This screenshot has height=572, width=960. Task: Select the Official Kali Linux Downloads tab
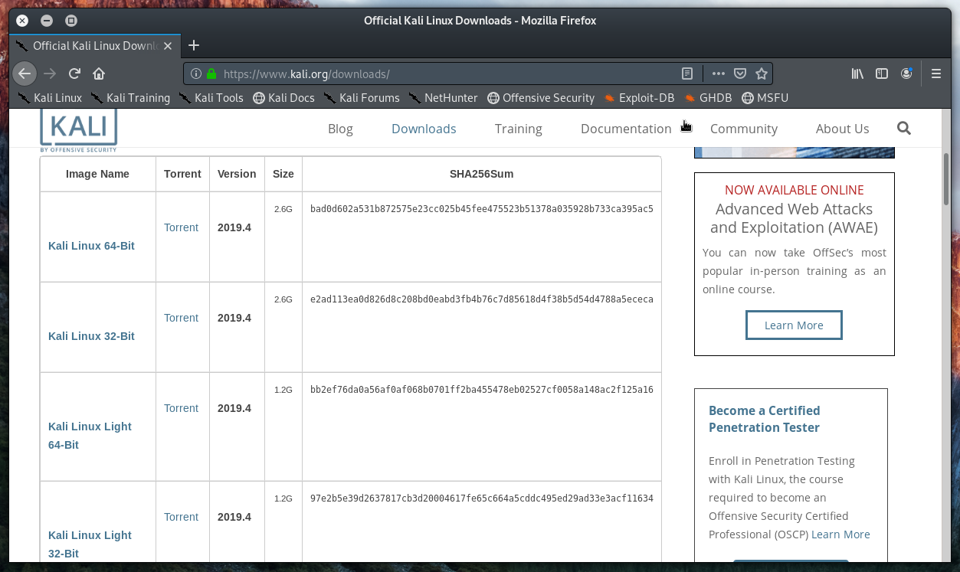(96, 45)
